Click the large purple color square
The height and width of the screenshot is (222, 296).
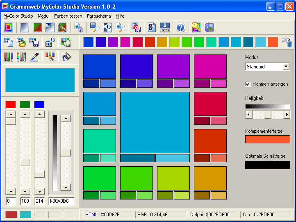pos(173,66)
